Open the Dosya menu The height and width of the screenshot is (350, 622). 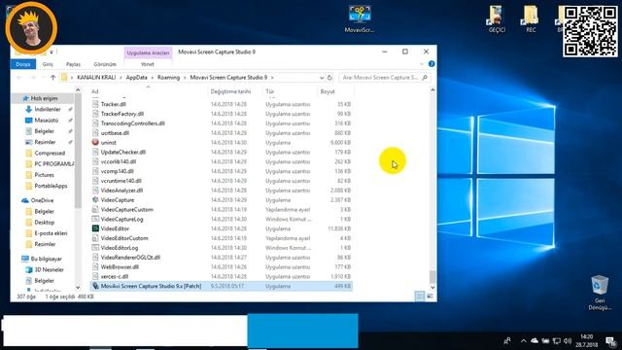click(23, 64)
